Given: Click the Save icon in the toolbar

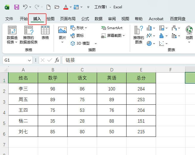Looking at the screenshot, I should (x=17, y=7).
